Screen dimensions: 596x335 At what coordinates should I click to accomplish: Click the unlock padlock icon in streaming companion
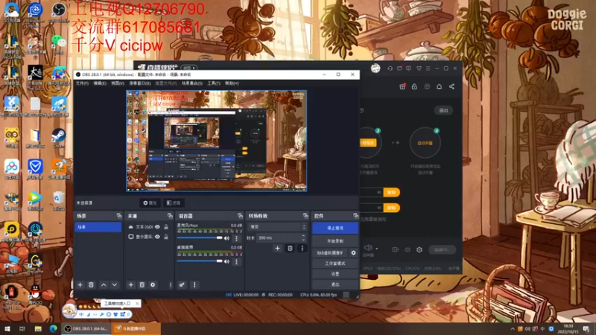pos(414,86)
